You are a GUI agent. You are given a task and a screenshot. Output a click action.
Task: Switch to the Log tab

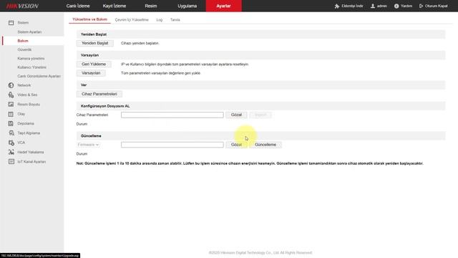point(159,20)
